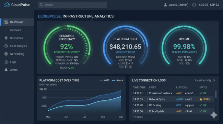Click the OK checkmark icon for Provisioned Instance

pos(201,93)
